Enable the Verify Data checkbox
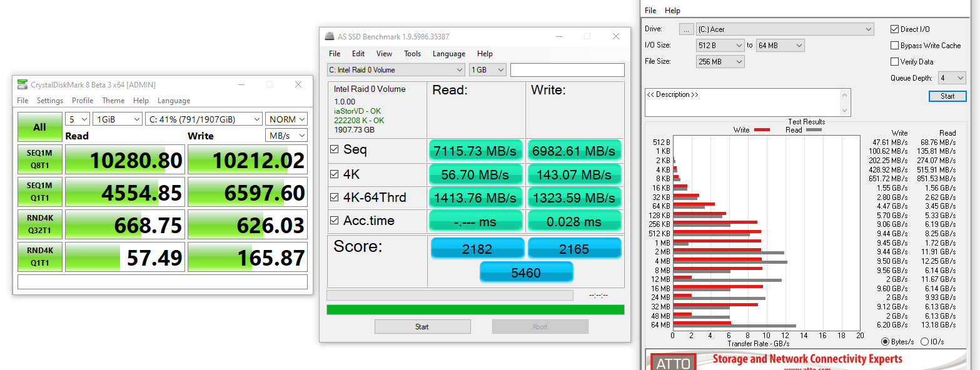Viewport: 980px width, 370px height. coord(894,62)
